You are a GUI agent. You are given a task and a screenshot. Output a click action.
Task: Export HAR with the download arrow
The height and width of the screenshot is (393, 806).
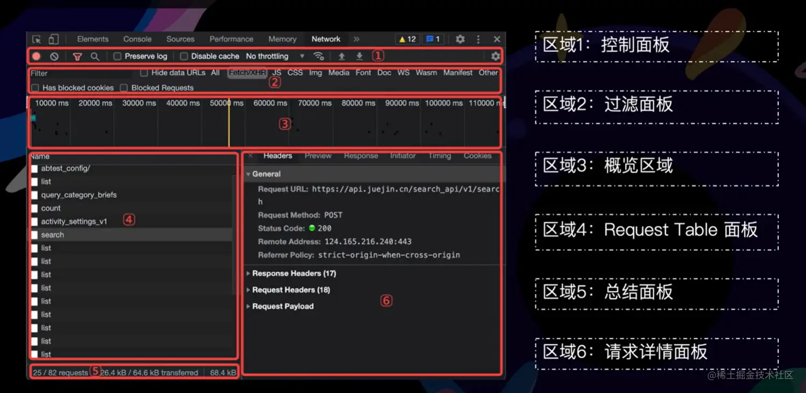360,56
